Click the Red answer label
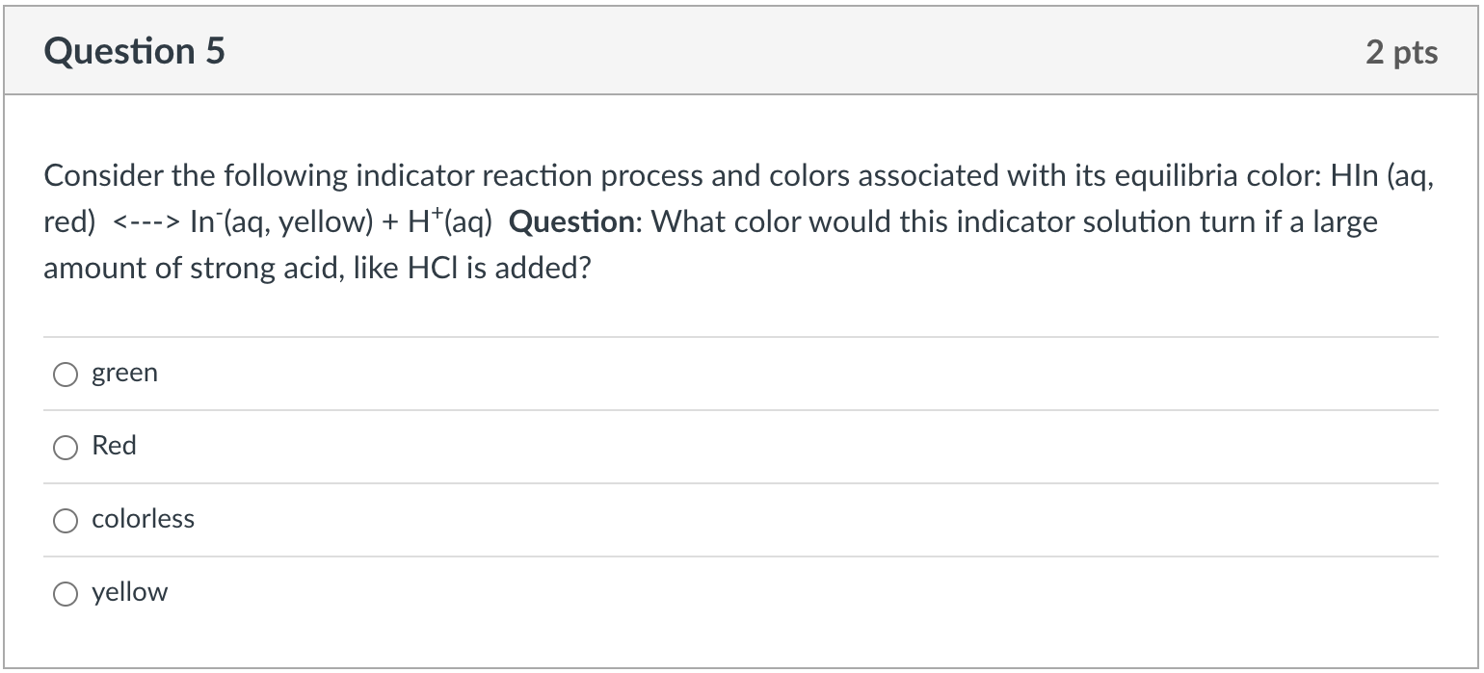This screenshot has height=673, width=1484. coord(114,446)
